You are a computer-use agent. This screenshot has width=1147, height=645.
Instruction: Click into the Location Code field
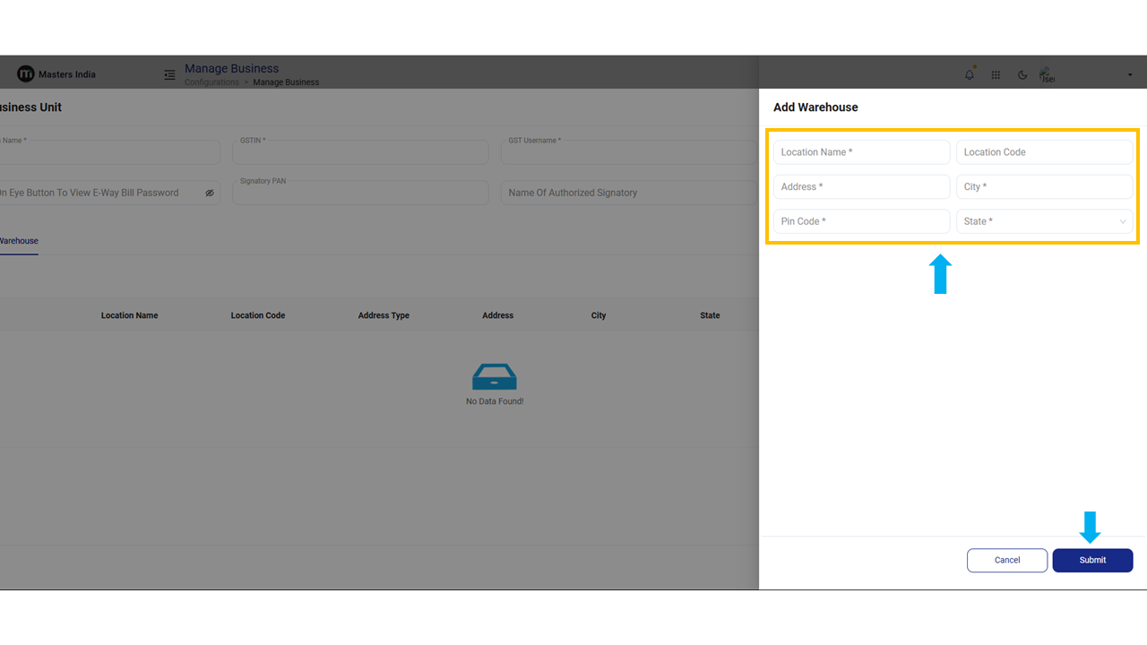pos(1044,152)
